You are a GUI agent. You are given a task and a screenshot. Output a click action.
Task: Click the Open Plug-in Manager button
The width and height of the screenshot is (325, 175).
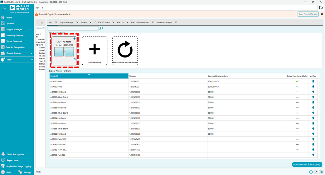(x=308, y=14)
